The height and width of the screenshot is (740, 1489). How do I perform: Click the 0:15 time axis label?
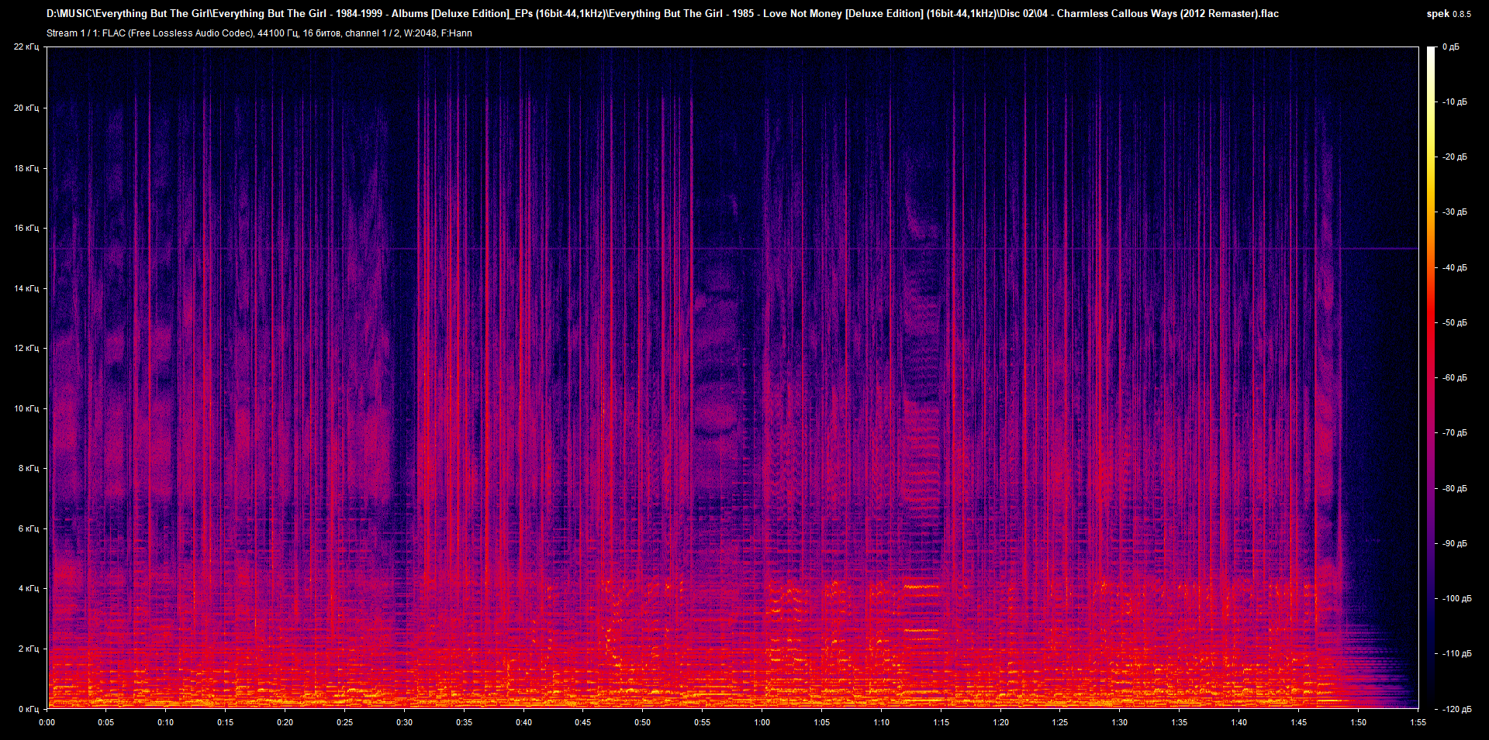click(x=226, y=722)
